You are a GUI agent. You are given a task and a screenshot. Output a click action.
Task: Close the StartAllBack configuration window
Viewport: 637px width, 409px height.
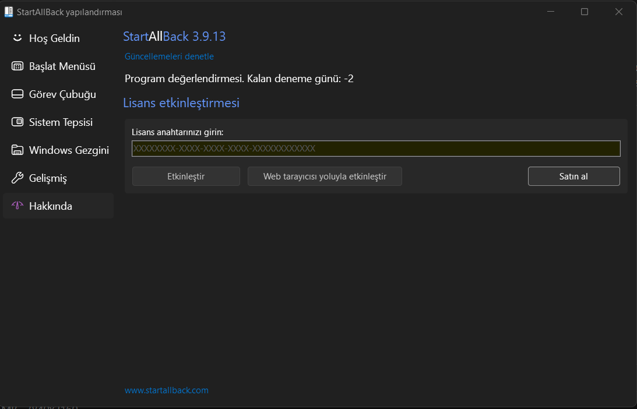(x=619, y=12)
